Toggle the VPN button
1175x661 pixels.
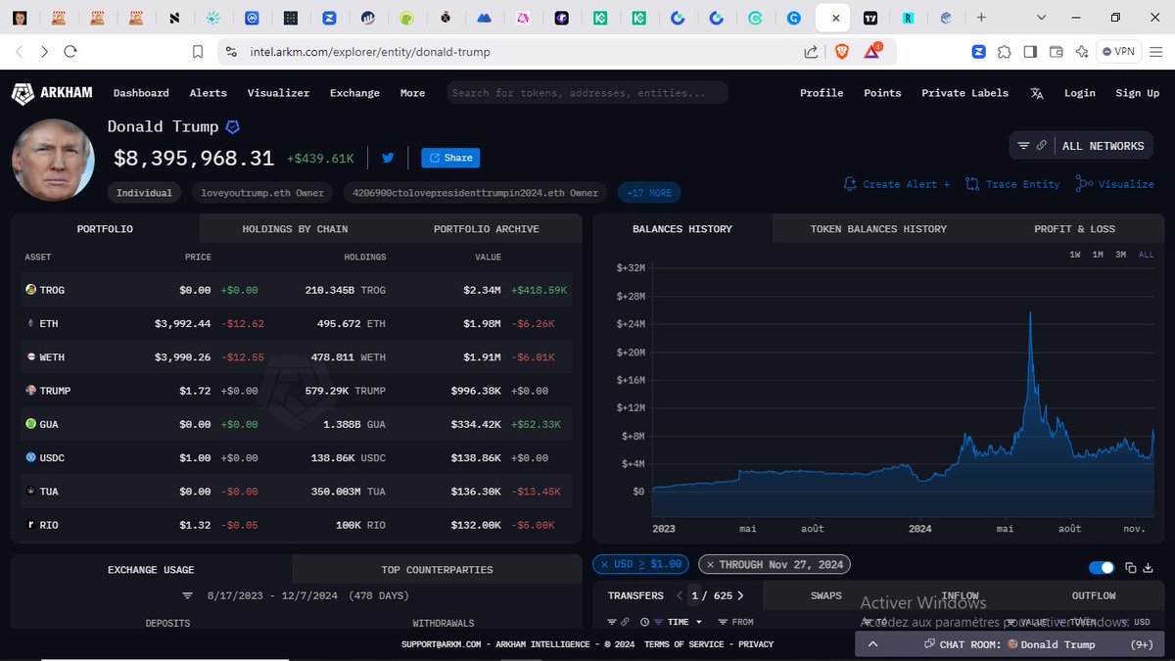pyautogui.click(x=1117, y=51)
